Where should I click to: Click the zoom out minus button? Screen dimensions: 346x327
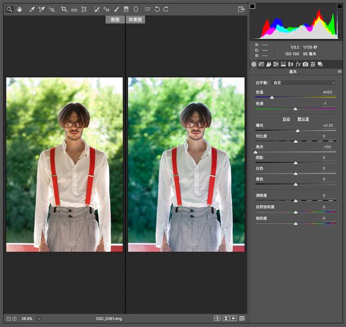(x=9, y=318)
